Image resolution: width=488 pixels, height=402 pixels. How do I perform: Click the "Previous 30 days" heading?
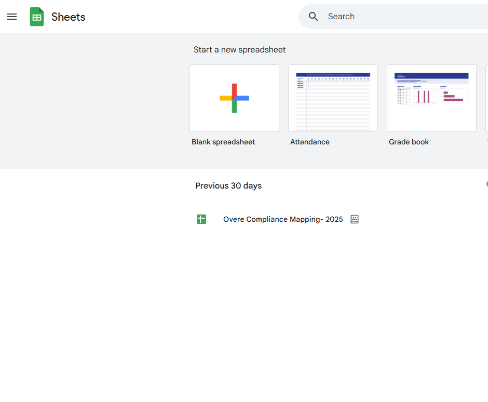228,185
